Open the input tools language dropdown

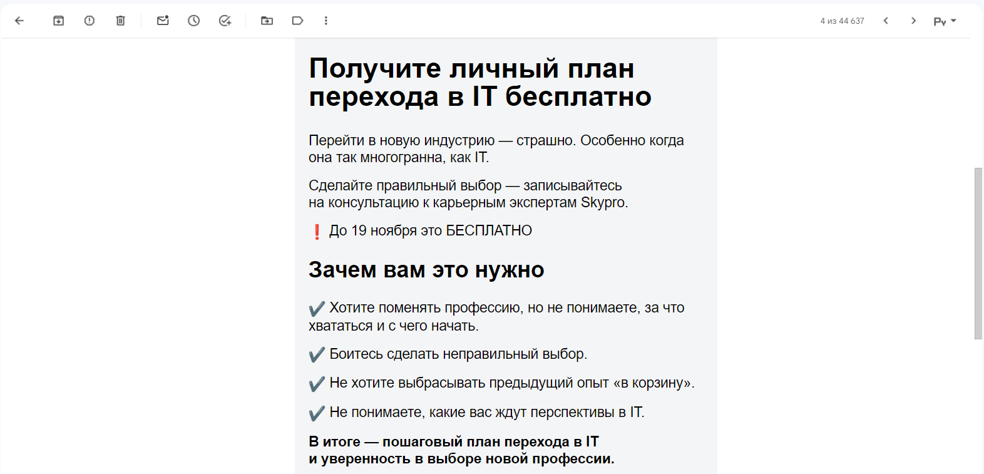click(945, 21)
